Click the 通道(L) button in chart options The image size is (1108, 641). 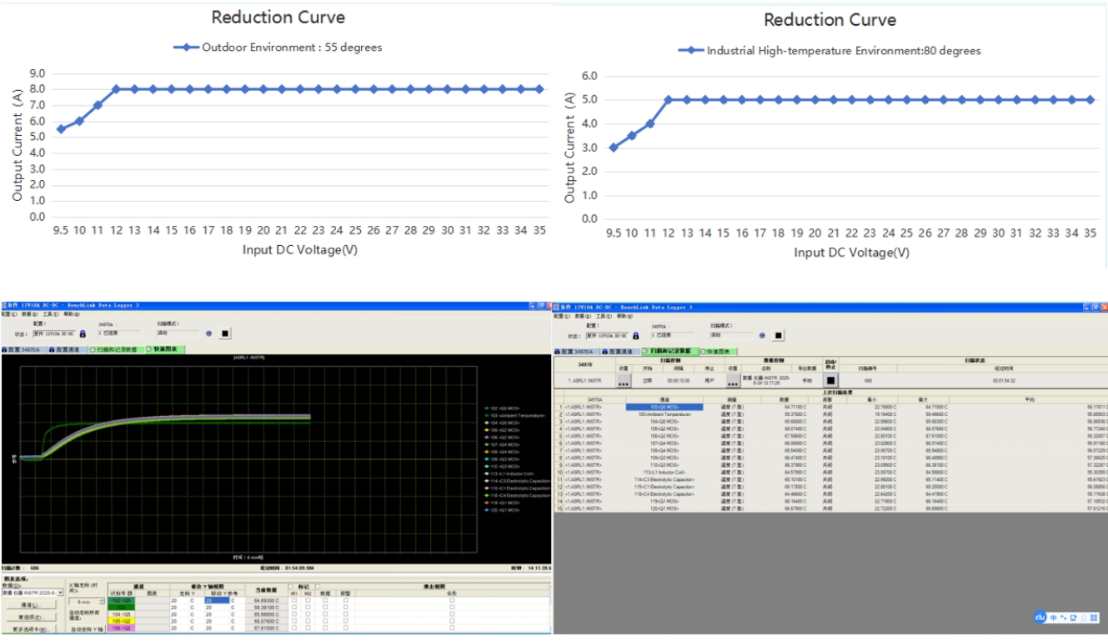tap(33, 605)
